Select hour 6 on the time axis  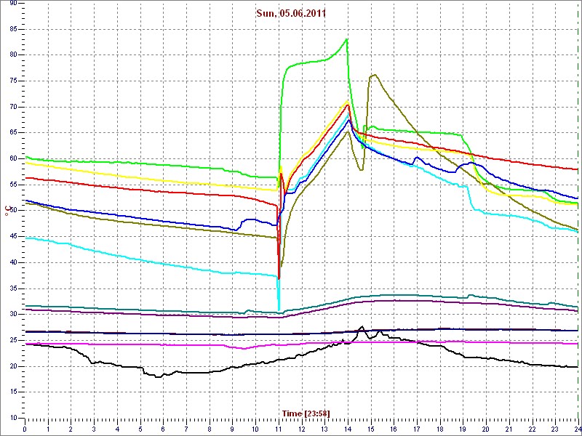[x=163, y=429]
